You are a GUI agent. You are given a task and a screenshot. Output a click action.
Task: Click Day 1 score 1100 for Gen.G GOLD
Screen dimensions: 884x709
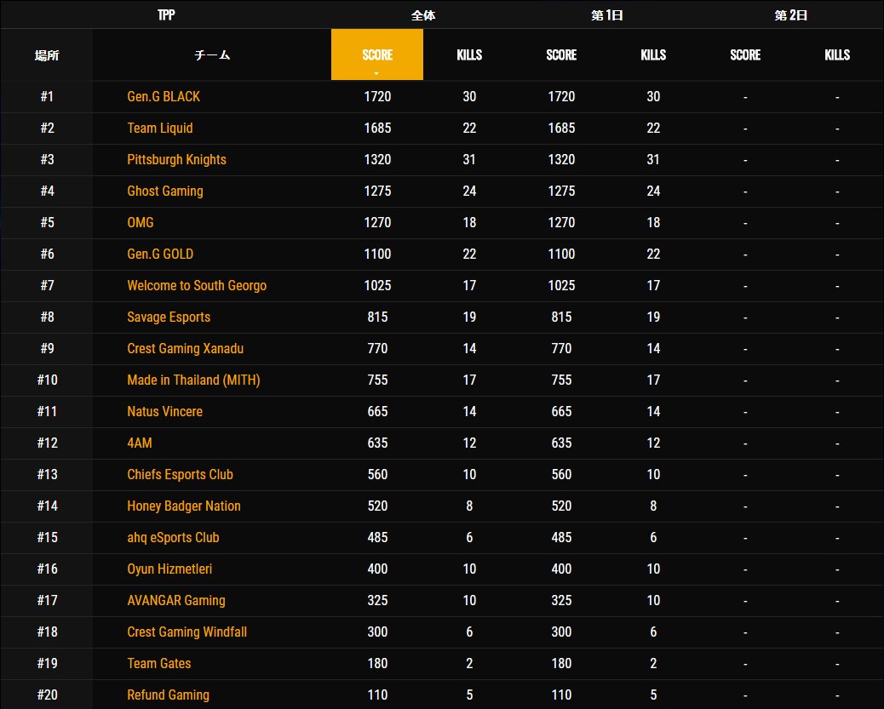(561, 254)
